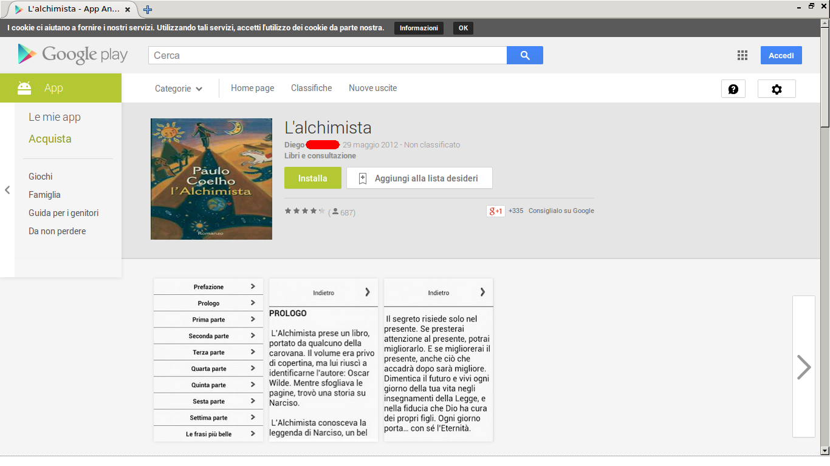Click the Non classificato rating label
830x466 pixels.
[x=432, y=145]
